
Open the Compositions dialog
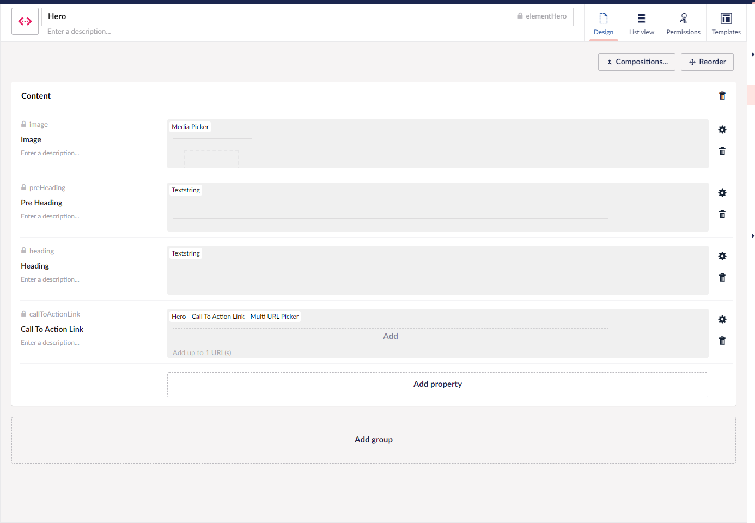coord(636,62)
